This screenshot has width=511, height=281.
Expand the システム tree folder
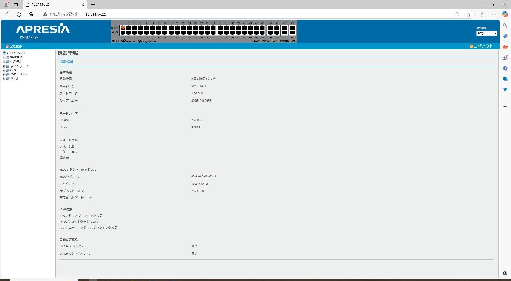click(3, 62)
